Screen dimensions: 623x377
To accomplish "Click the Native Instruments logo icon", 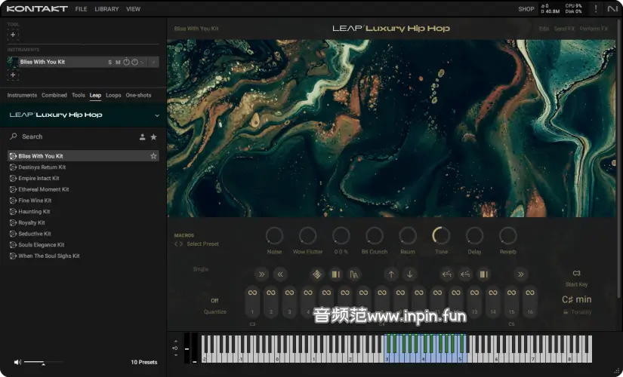I will 612,9.
